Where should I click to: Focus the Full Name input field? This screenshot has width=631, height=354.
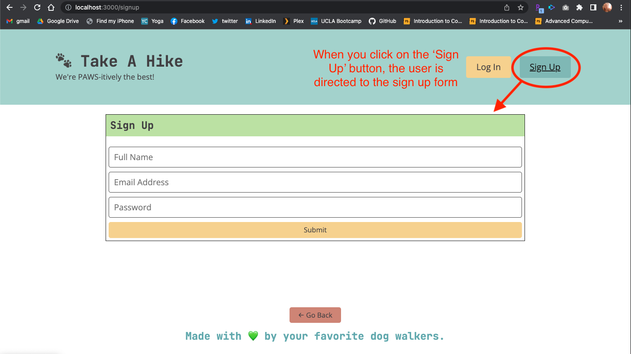pyautogui.click(x=315, y=157)
